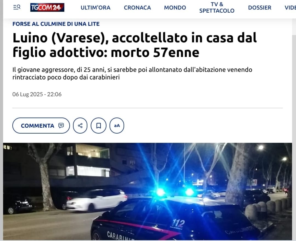
Task: Open the ULTIM'ORA section
Action: pos(96,8)
